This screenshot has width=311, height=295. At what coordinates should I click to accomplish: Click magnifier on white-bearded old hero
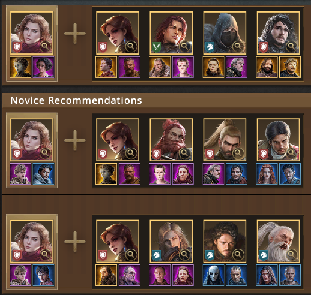[x=292, y=255]
